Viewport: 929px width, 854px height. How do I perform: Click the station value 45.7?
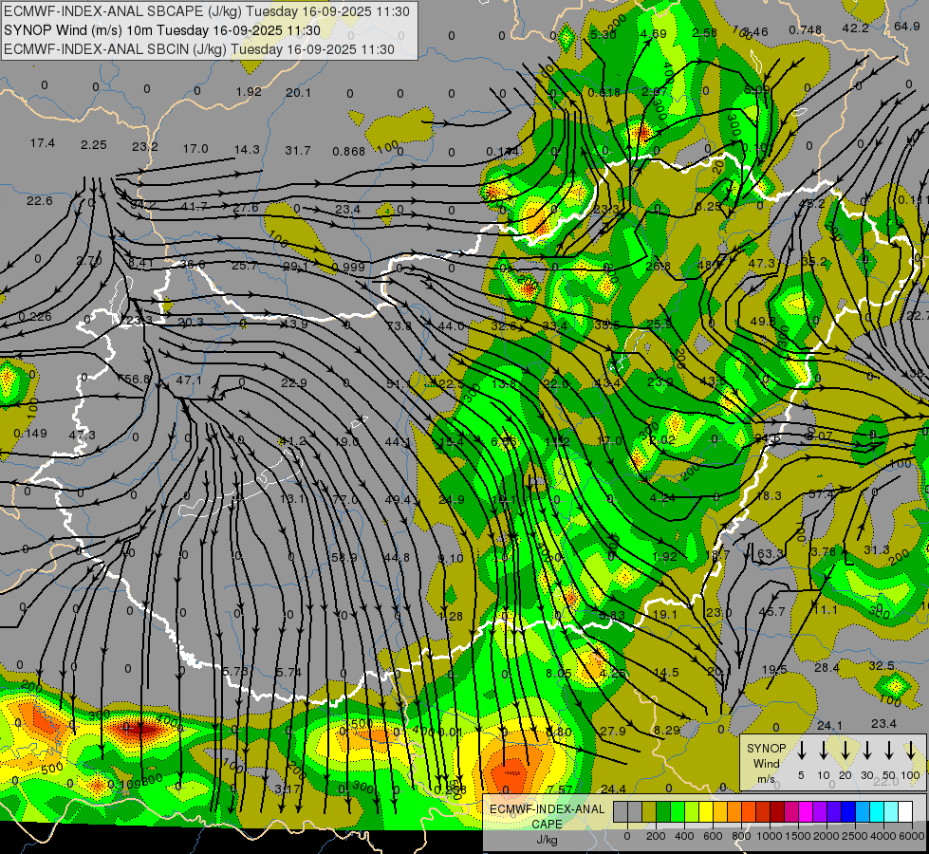pyautogui.click(x=772, y=611)
